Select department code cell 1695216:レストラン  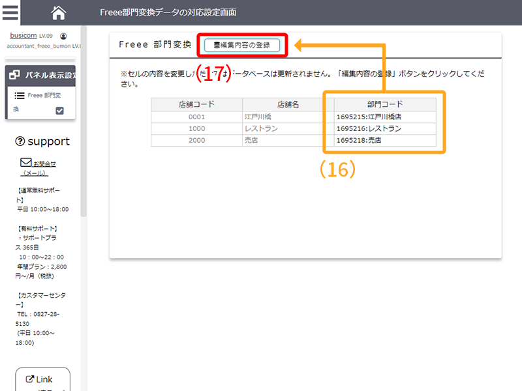click(x=385, y=128)
